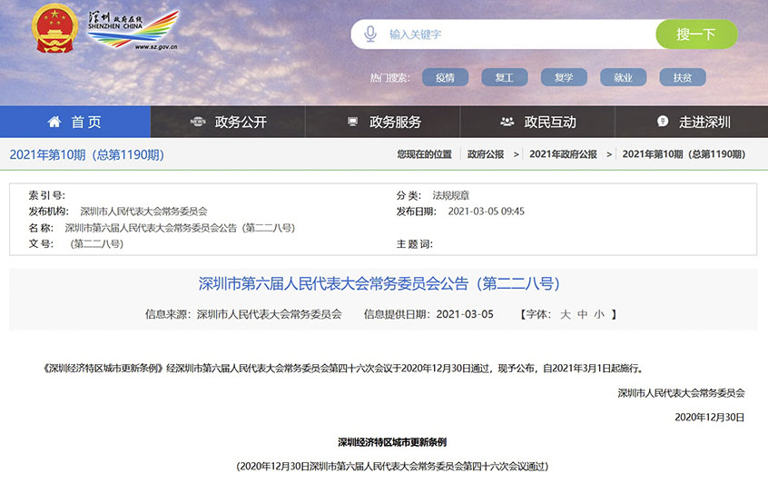
Task: Click the home icon in navigation bar
Action: point(54,122)
